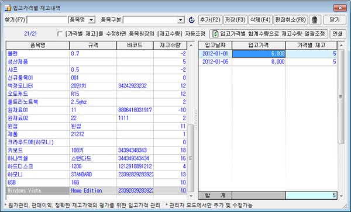Click the price list vertical scrollbar thumb
Image resolution: width=351 pixels, height=212 pixels.
click(x=341, y=96)
